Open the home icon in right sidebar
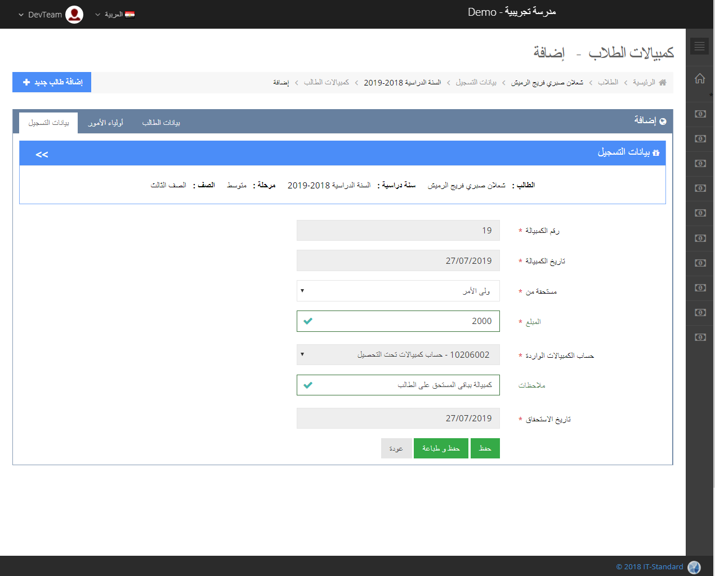The width and height of the screenshot is (715, 576). pyautogui.click(x=700, y=79)
